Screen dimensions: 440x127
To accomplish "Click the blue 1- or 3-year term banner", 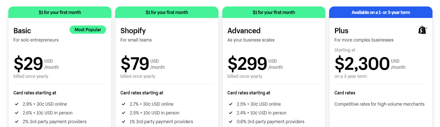I will coord(380,12).
